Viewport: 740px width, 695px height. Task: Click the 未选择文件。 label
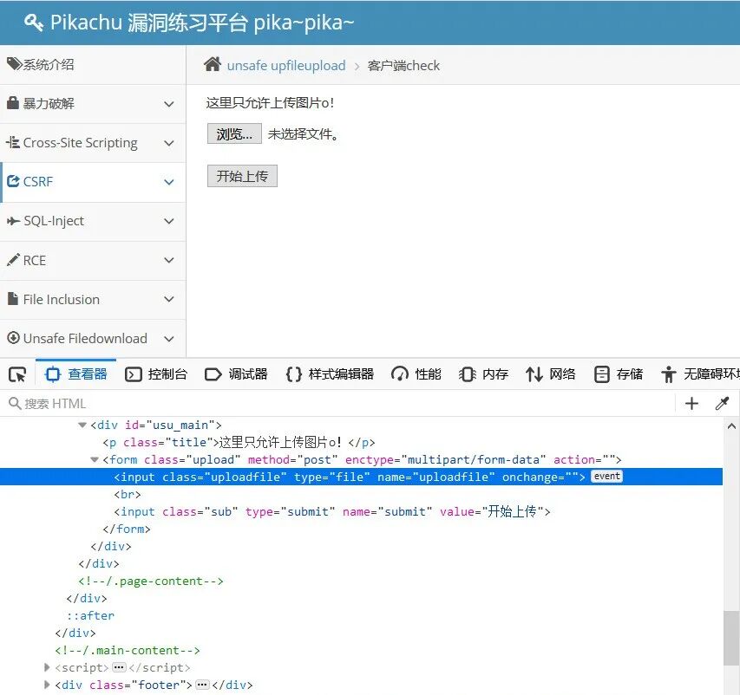tap(303, 134)
